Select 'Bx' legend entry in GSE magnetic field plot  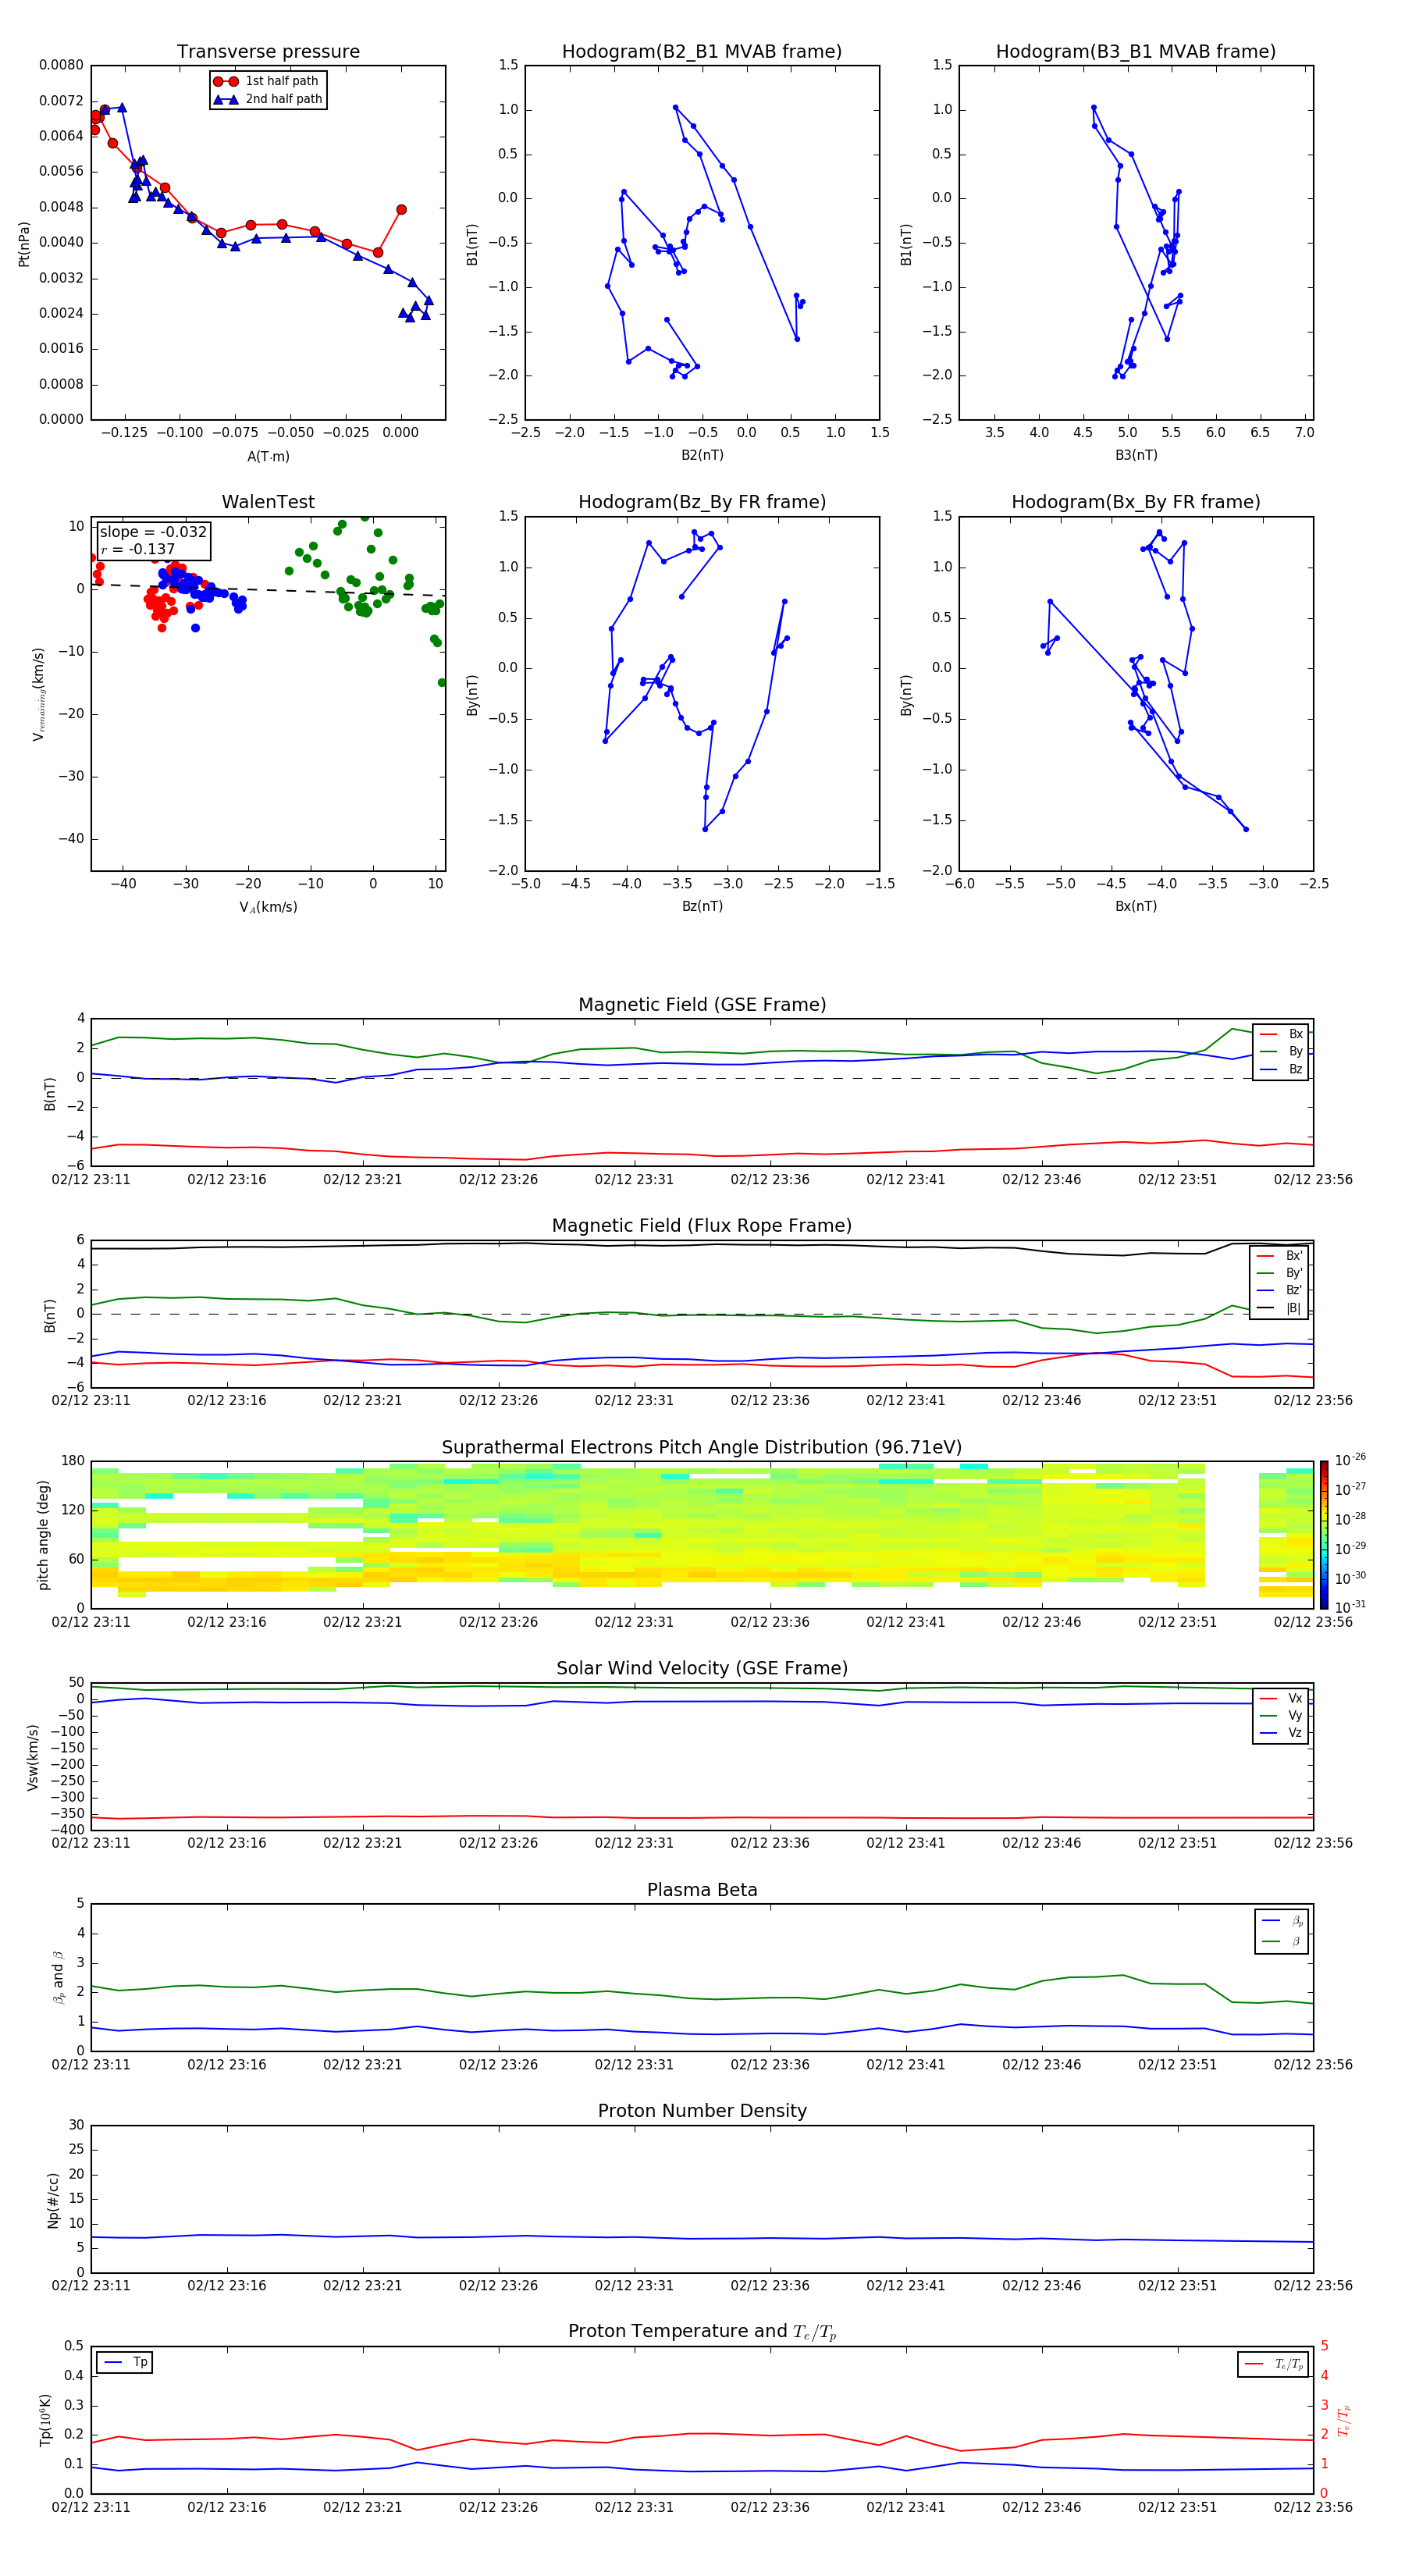[1281, 1034]
